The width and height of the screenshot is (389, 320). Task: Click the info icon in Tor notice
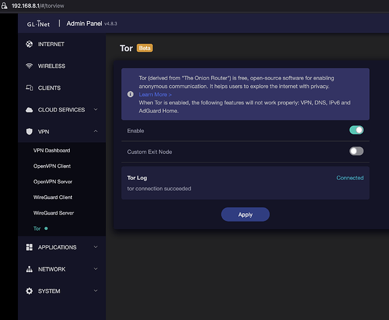click(131, 94)
